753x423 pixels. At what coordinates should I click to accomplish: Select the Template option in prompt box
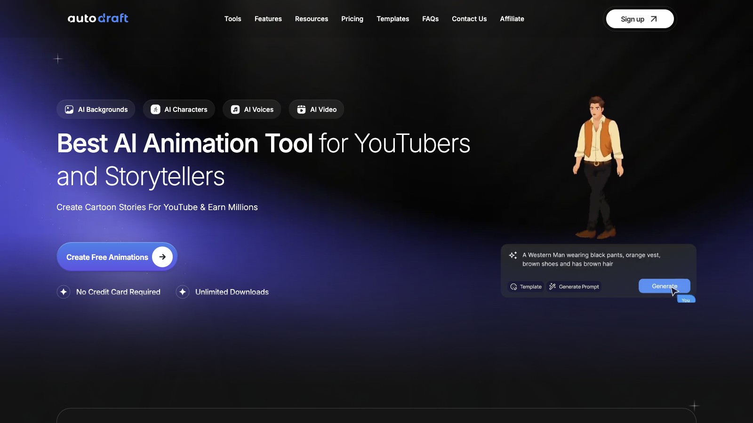tap(526, 287)
